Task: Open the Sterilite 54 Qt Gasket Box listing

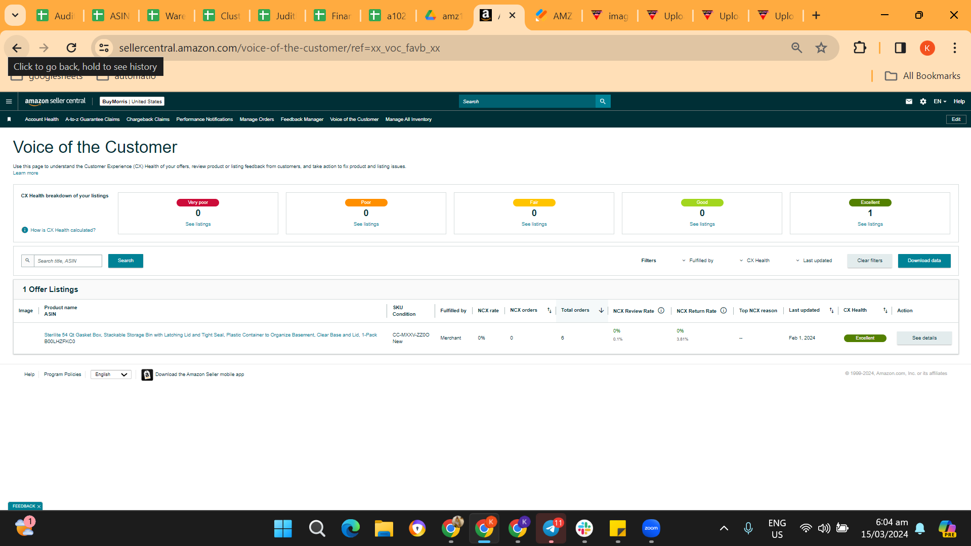Action: pyautogui.click(x=210, y=335)
